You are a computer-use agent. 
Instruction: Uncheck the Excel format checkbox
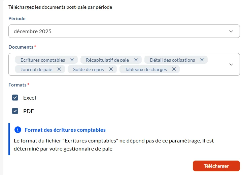(15, 98)
